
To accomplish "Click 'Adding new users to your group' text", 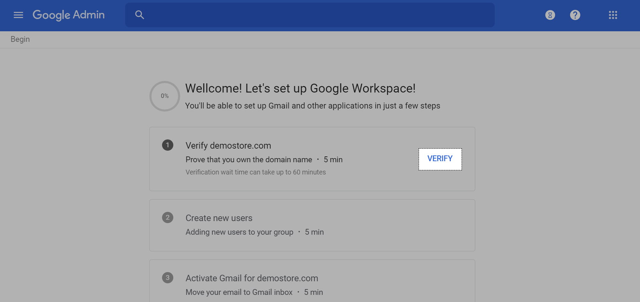I will [239, 232].
